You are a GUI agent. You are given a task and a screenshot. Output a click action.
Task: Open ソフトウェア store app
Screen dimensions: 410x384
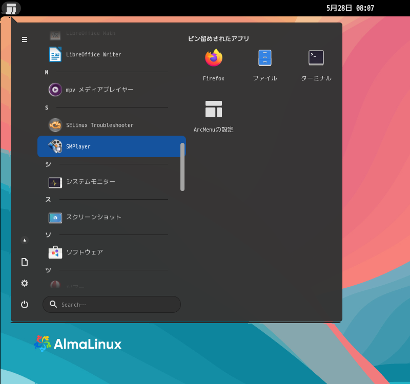112,252
